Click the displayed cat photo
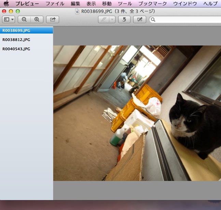This screenshot has height=210, width=221. [137, 113]
